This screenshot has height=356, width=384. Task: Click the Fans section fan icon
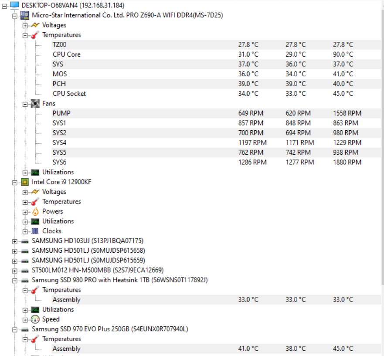coord(35,103)
